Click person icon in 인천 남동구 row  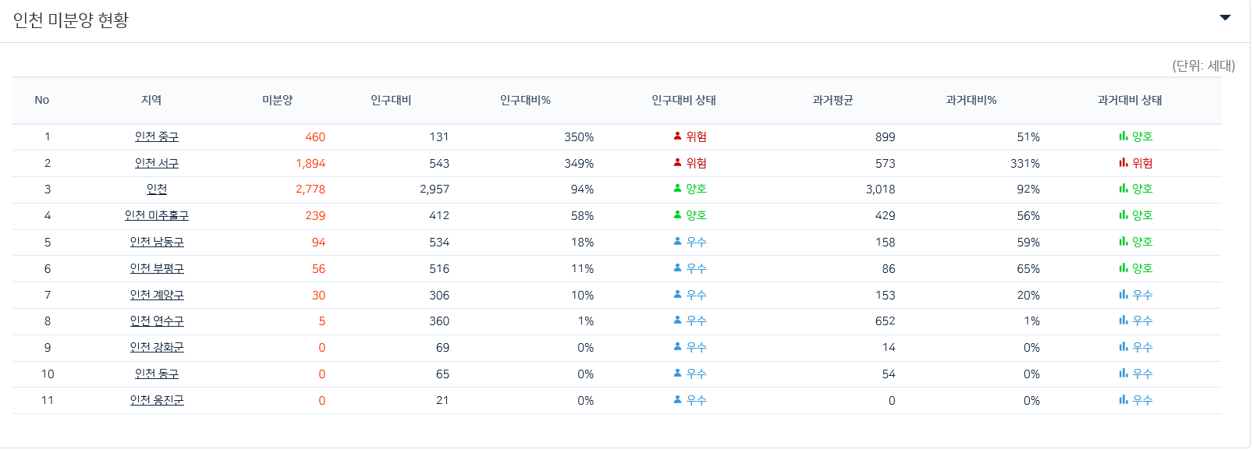click(x=677, y=241)
